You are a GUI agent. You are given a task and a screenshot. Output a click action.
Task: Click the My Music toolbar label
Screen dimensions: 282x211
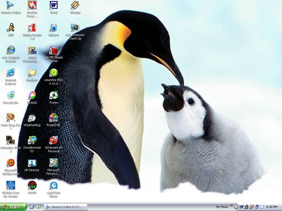tap(222, 207)
